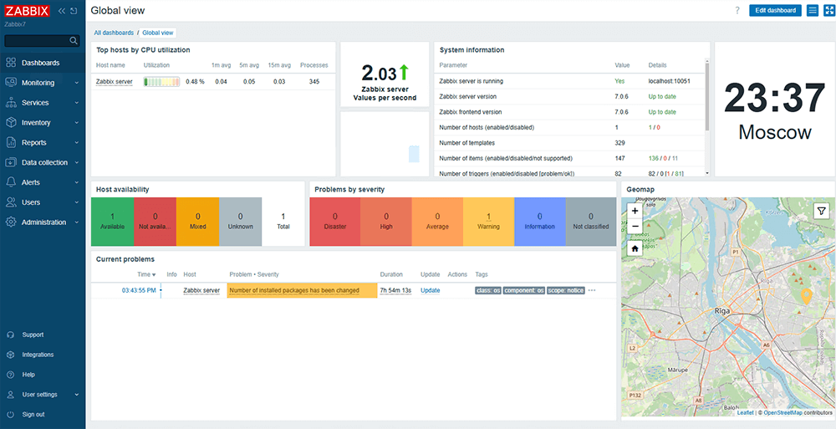Screen dimensions: 836x429
Task: Open the three-dots tags menu in Current problems
Action: tap(592, 291)
